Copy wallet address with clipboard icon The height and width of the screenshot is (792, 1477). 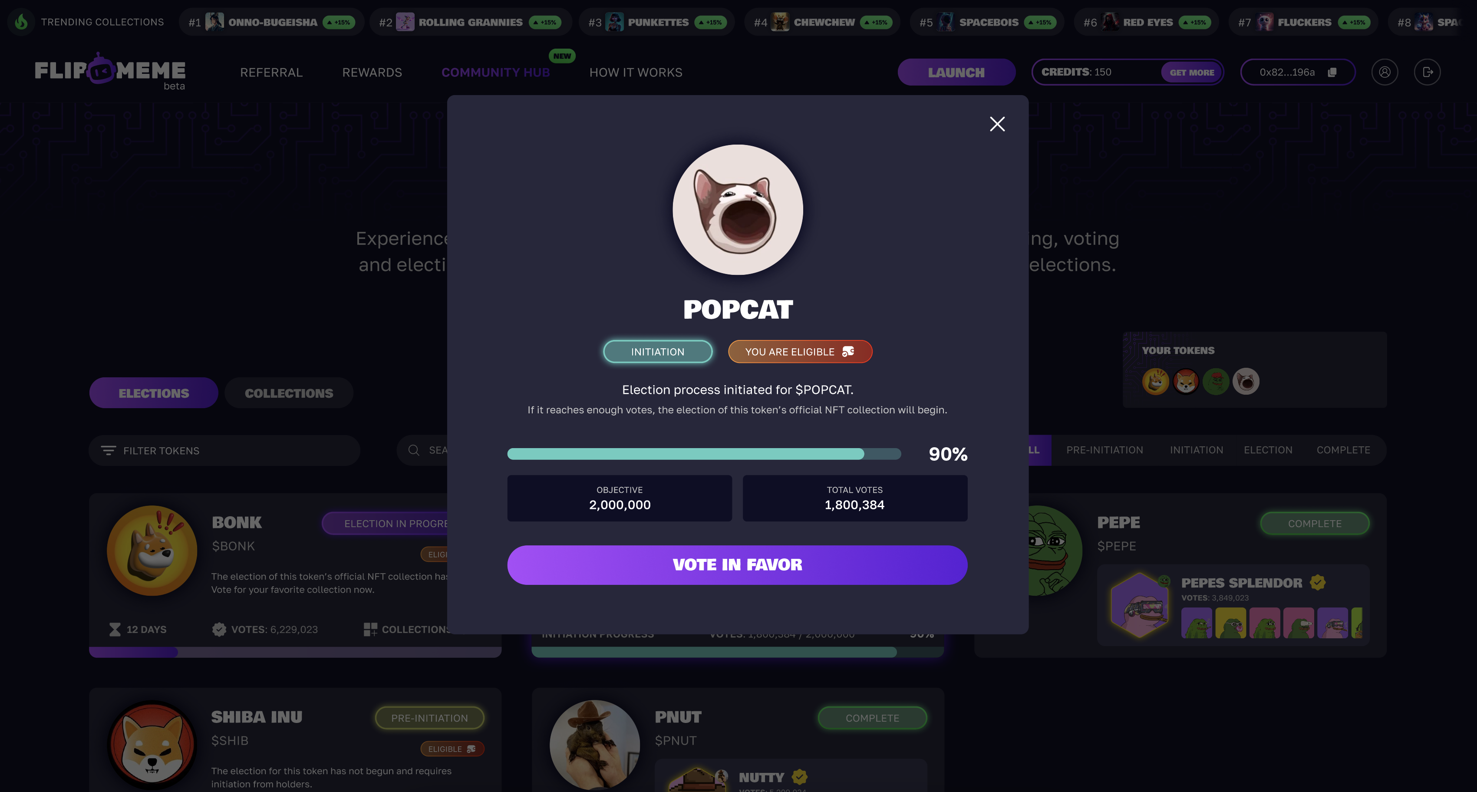click(1332, 72)
